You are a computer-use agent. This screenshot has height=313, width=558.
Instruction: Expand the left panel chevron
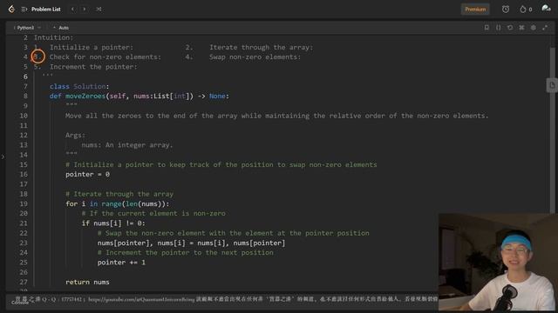[x=3, y=156]
